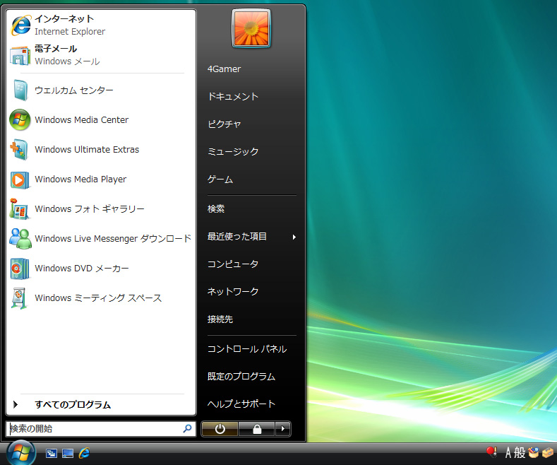Click IME 般 conversion mode indicator

point(520,452)
